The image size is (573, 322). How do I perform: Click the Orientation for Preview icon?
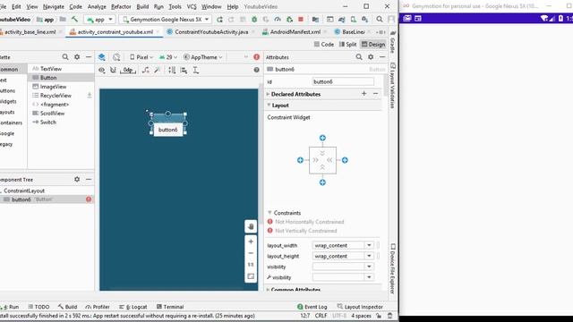116,57
